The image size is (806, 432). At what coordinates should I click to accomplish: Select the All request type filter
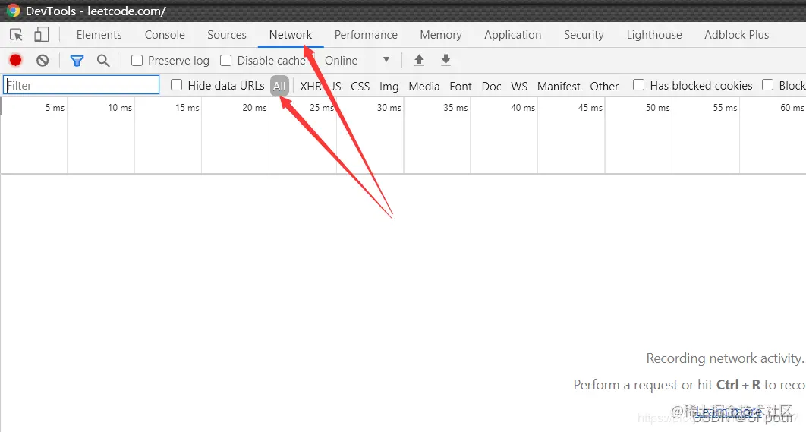[x=279, y=86]
